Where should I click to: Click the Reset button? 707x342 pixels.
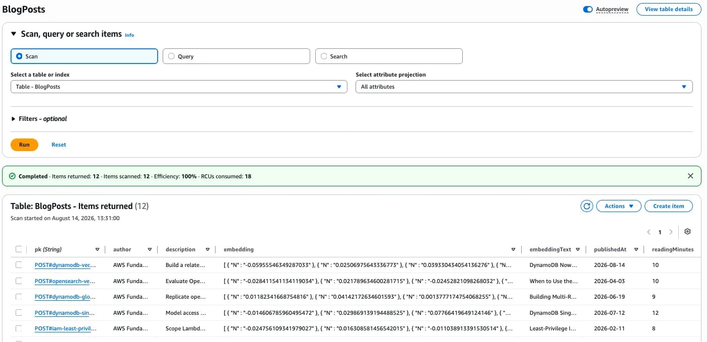point(59,145)
